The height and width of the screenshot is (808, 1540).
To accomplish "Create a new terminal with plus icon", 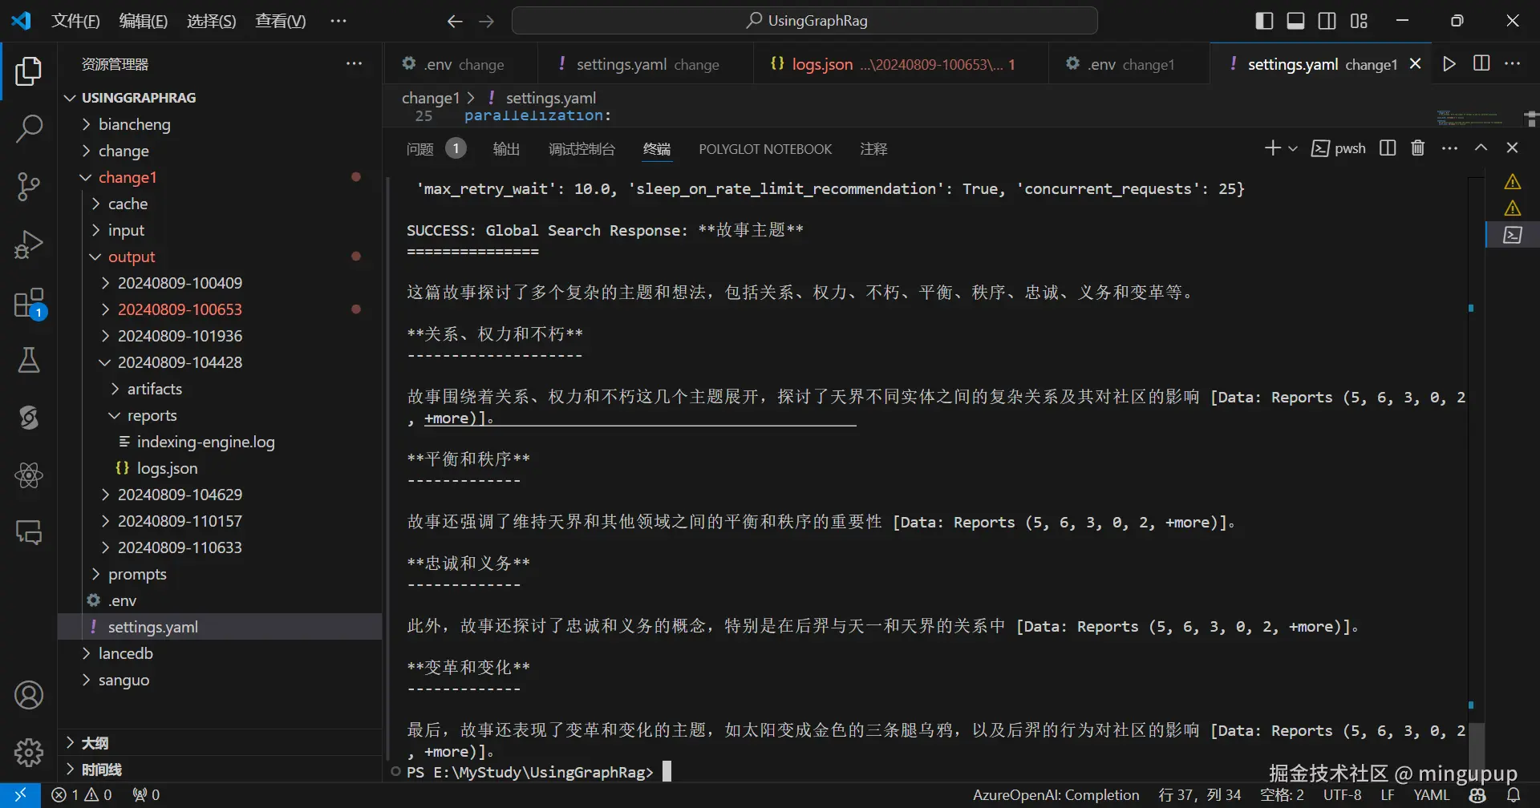I will click(x=1272, y=148).
